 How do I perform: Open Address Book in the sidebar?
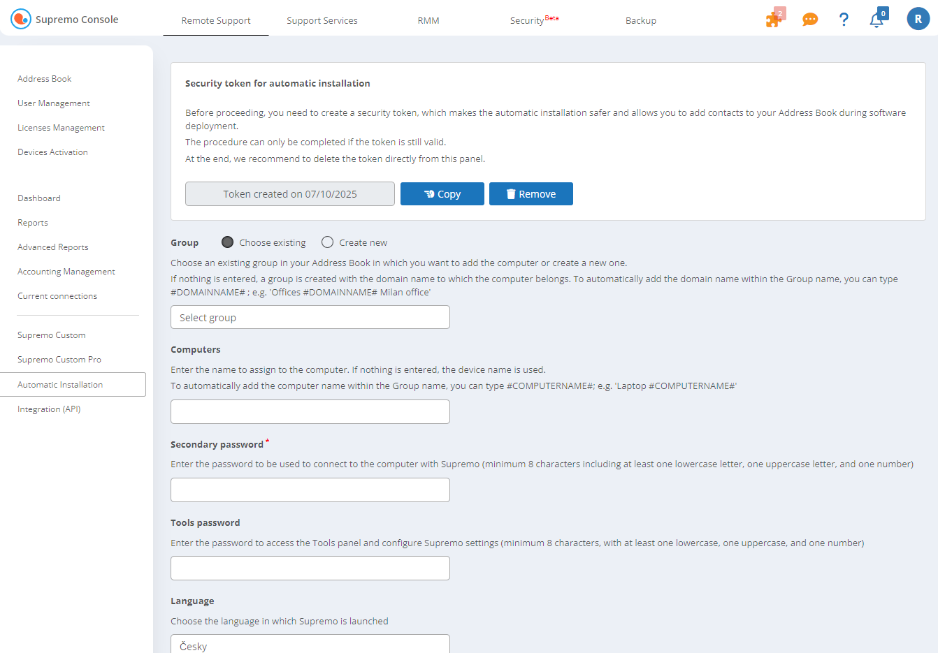click(x=45, y=79)
